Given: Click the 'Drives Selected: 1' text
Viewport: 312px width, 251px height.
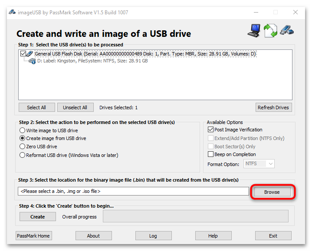Looking at the screenshot, I should point(118,108).
